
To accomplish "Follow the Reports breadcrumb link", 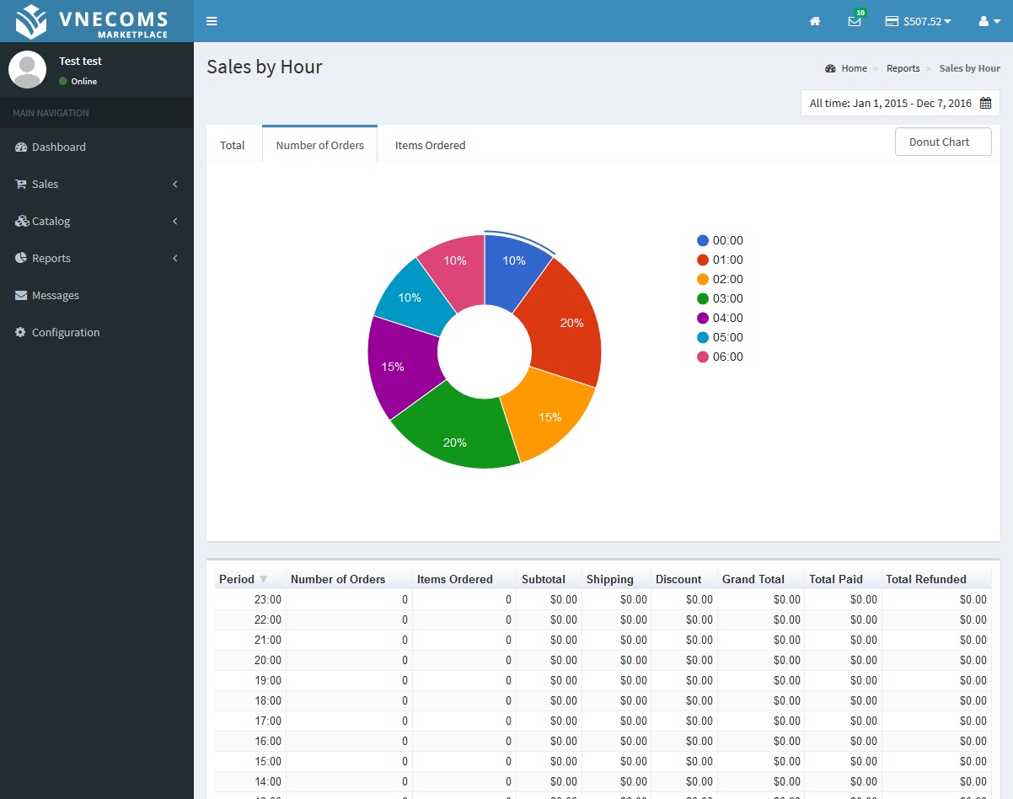I will [x=903, y=68].
